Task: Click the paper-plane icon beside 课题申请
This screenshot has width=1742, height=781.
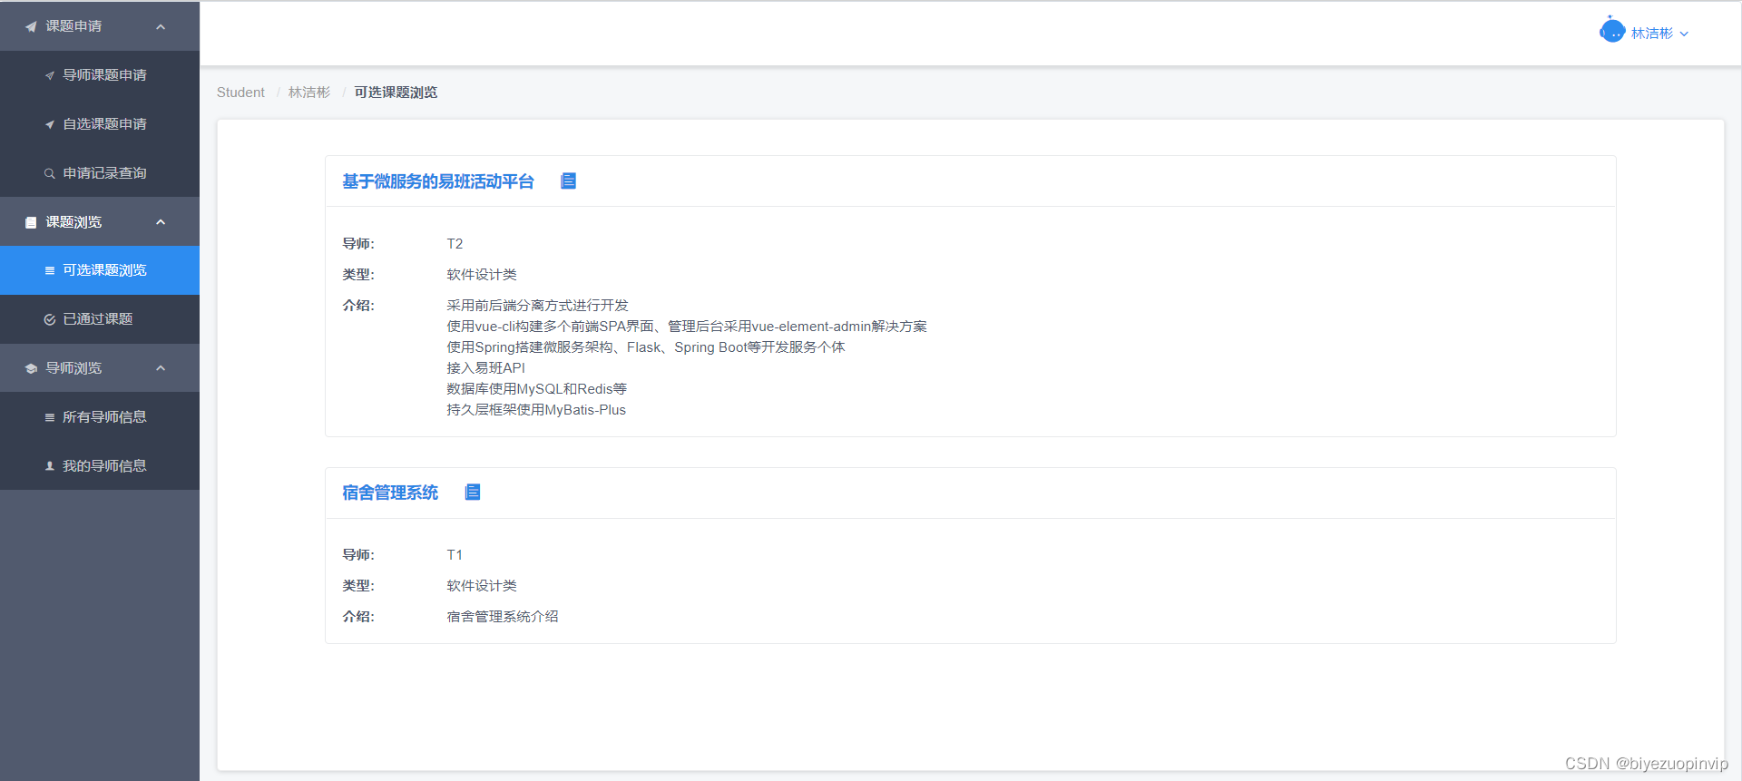Action: pos(31,26)
